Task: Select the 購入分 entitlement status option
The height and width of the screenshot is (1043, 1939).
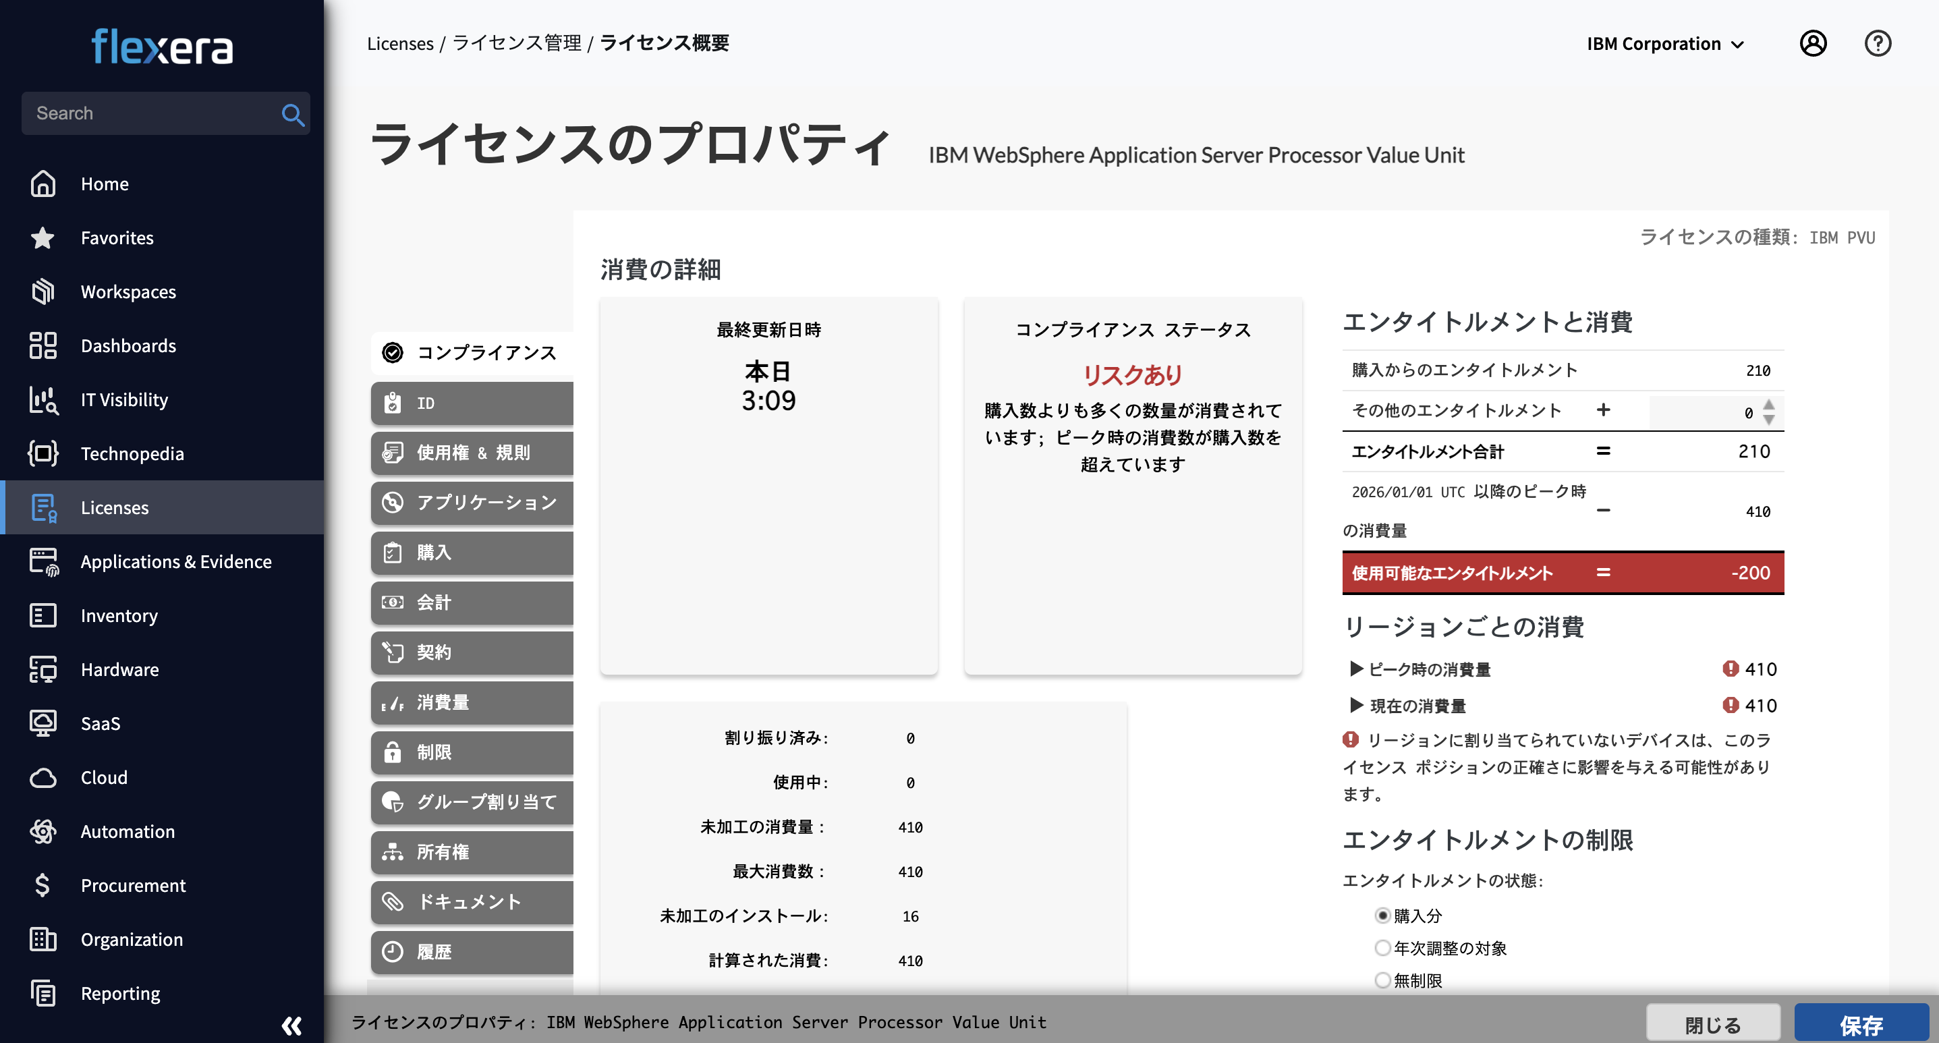Action: (1382, 915)
